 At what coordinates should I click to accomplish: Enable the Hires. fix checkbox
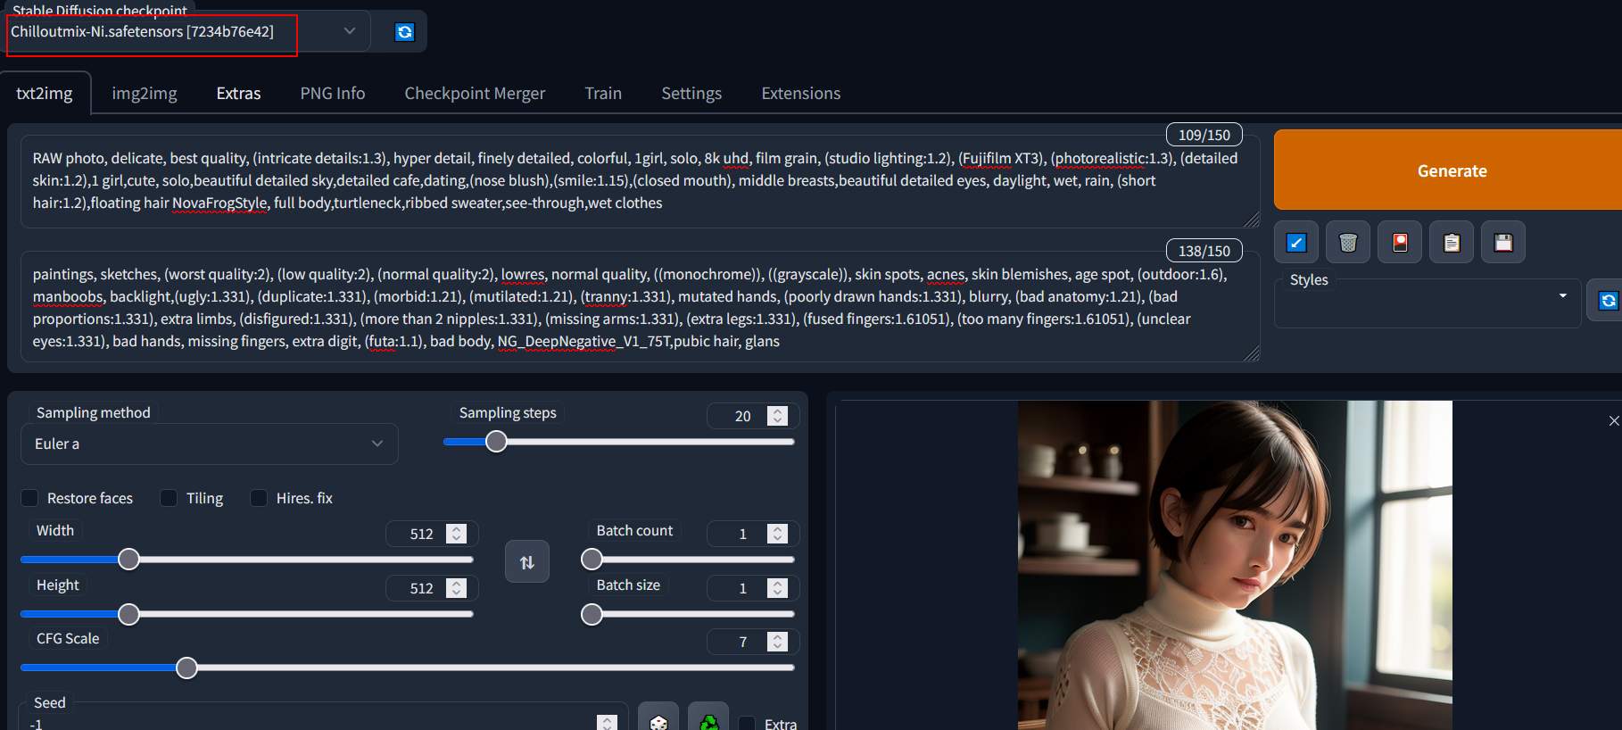(259, 498)
